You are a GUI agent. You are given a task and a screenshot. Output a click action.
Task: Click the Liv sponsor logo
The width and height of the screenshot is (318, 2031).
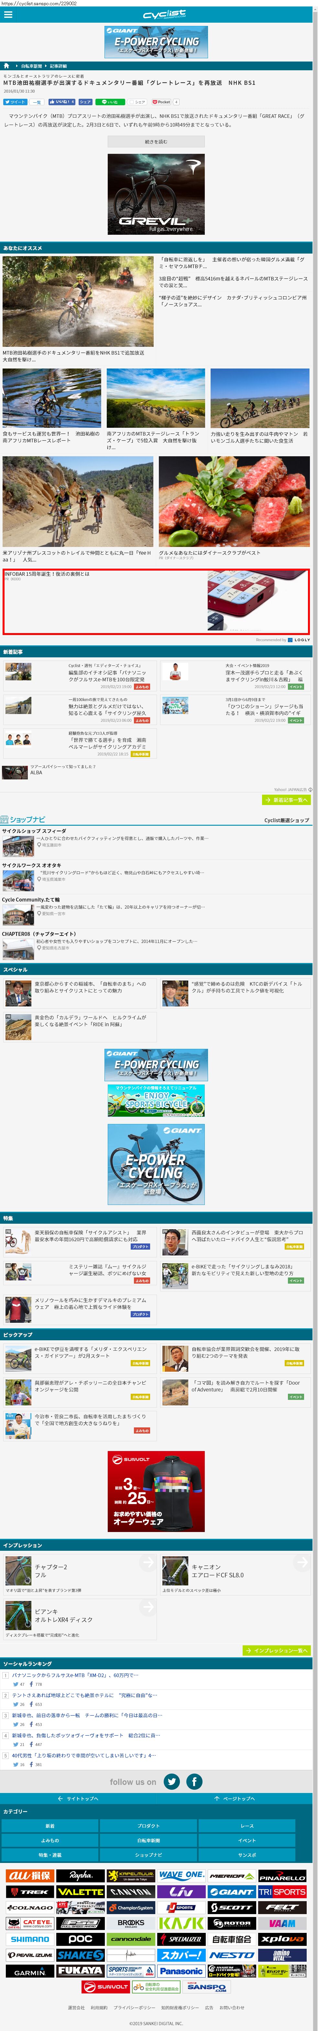[x=181, y=1891]
